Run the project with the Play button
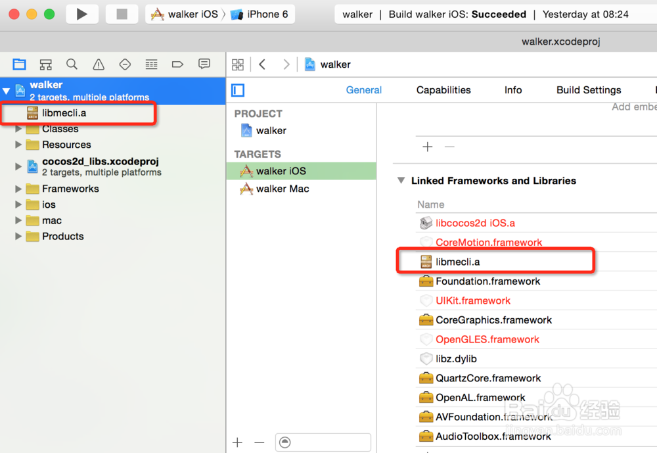Viewport: 657px width, 453px height. pyautogui.click(x=82, y=14)
